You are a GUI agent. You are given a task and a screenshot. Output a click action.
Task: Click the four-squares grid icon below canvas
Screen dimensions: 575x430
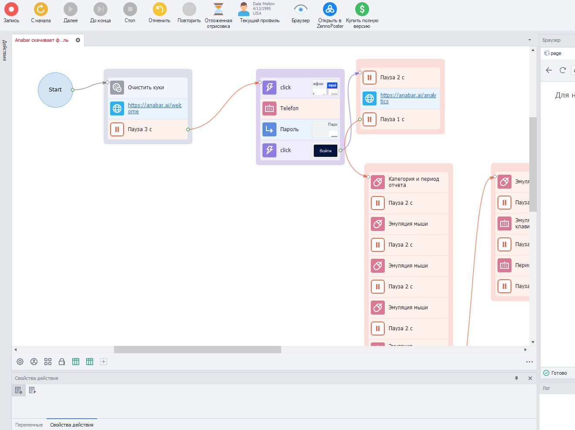48,362
